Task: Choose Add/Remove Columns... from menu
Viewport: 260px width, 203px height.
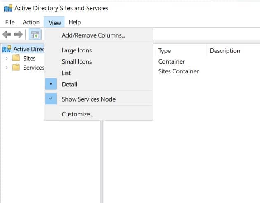Action: 93,35
